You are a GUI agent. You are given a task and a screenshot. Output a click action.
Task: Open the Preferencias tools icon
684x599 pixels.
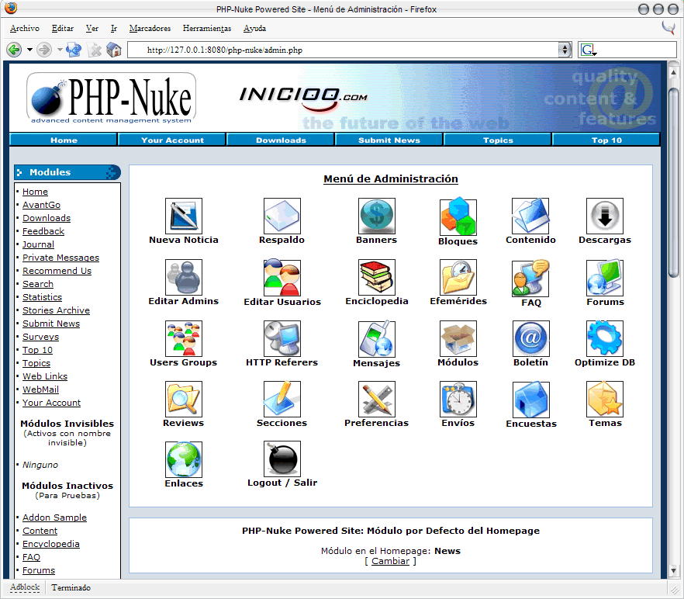point(376,399)
